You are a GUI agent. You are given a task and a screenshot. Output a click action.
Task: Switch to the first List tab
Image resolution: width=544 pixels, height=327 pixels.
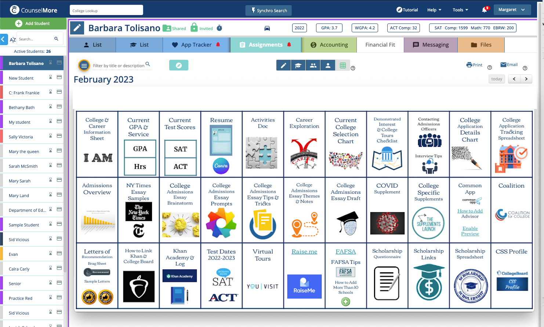[x=93, y=45]
